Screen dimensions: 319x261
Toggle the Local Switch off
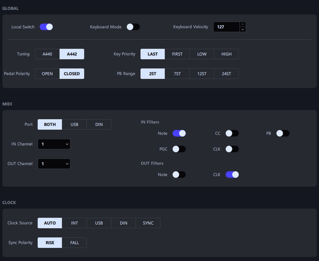coord(46,27)
